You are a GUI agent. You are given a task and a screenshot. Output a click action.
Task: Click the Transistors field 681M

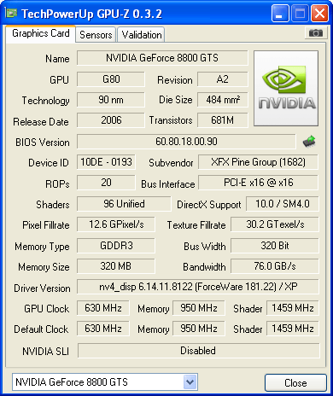click(x=223, y=120)
